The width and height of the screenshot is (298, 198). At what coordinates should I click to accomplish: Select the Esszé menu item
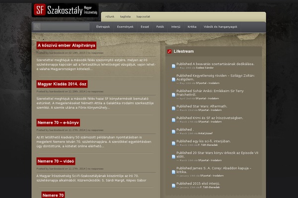point(145,27)
